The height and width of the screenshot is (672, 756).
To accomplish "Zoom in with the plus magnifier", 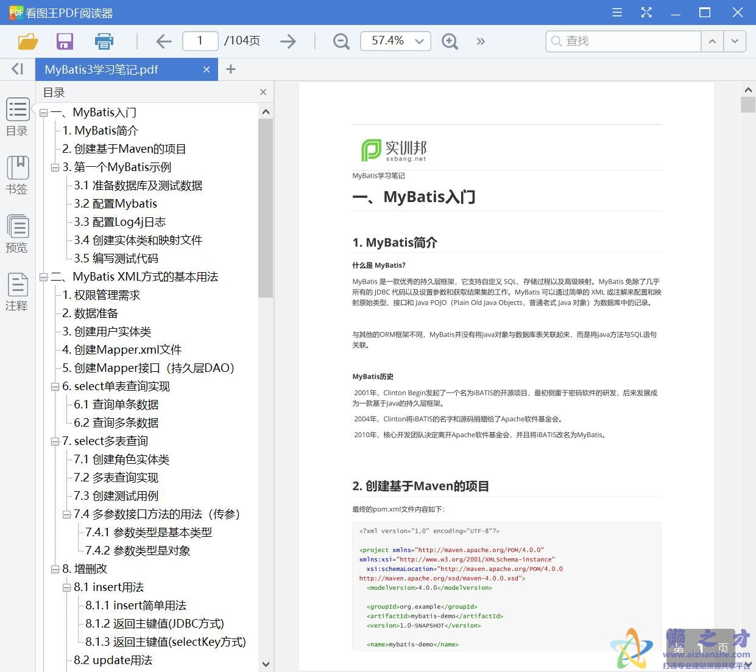I will (450, 41).
